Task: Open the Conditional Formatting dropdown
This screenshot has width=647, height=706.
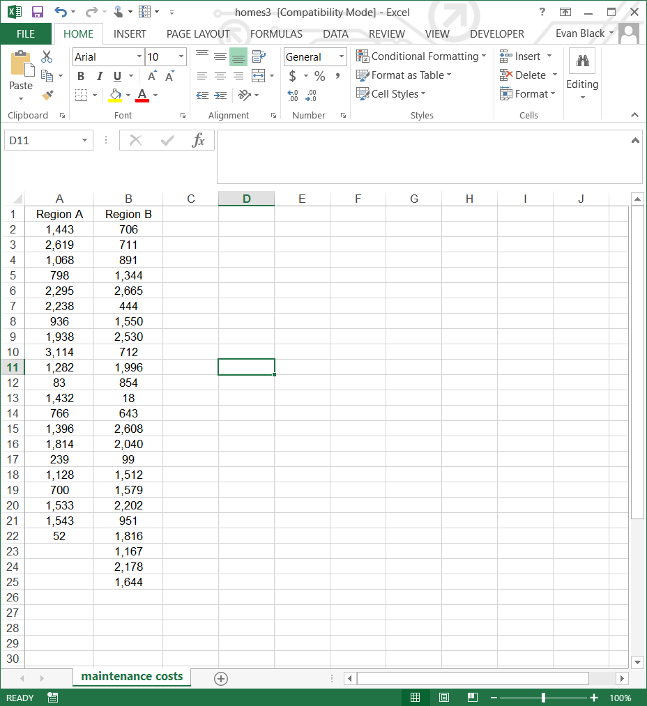Action: pos(421,56)
